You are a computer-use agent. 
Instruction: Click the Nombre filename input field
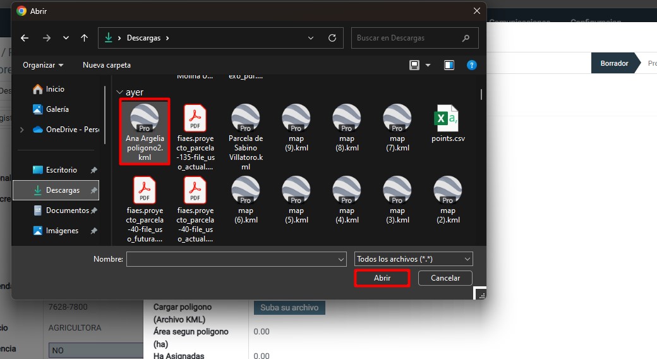click(231, 259)
